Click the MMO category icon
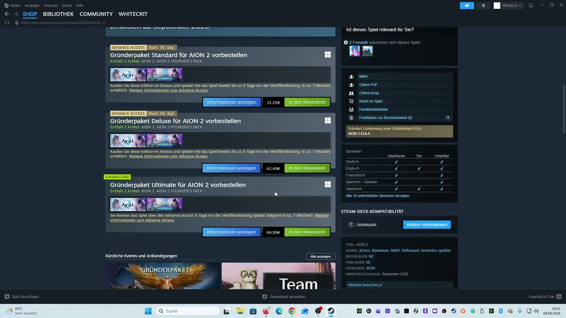Screen dimensions: 566x318 click(352, 76)
